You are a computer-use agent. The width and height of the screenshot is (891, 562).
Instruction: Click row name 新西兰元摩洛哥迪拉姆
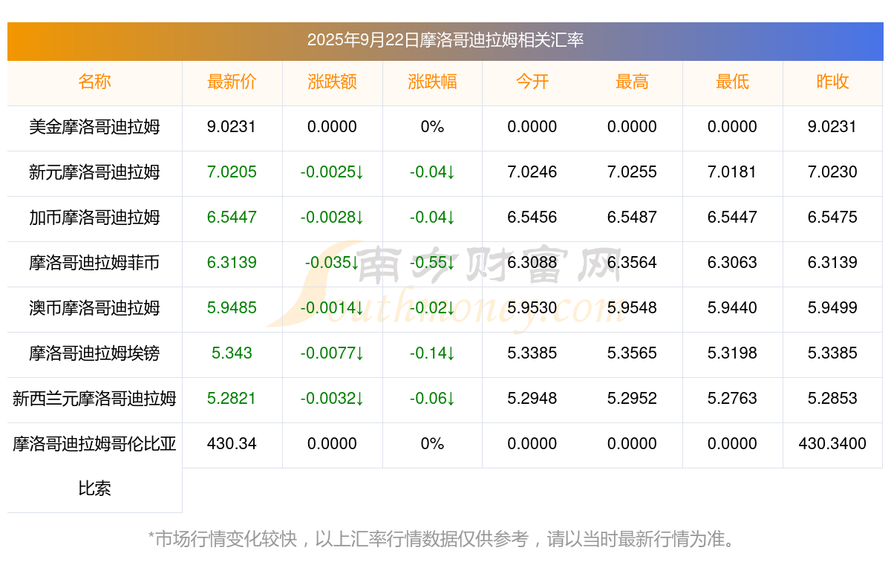click(94, 399)
